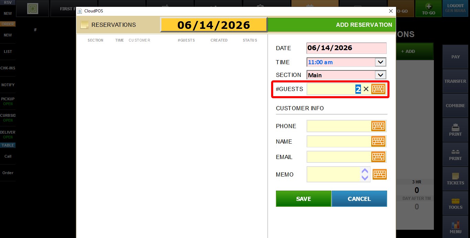The height and width of the screenshot is (238, 470).
Task: Cancel the reservation form
Action: pyautogui.click(x=359, y=199)
